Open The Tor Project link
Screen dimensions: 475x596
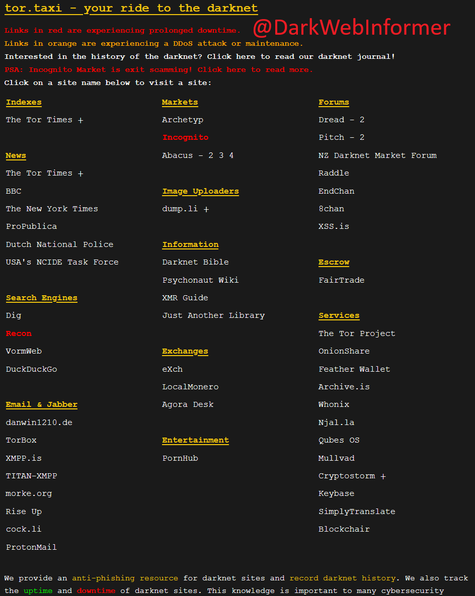[x=357, y=333]
